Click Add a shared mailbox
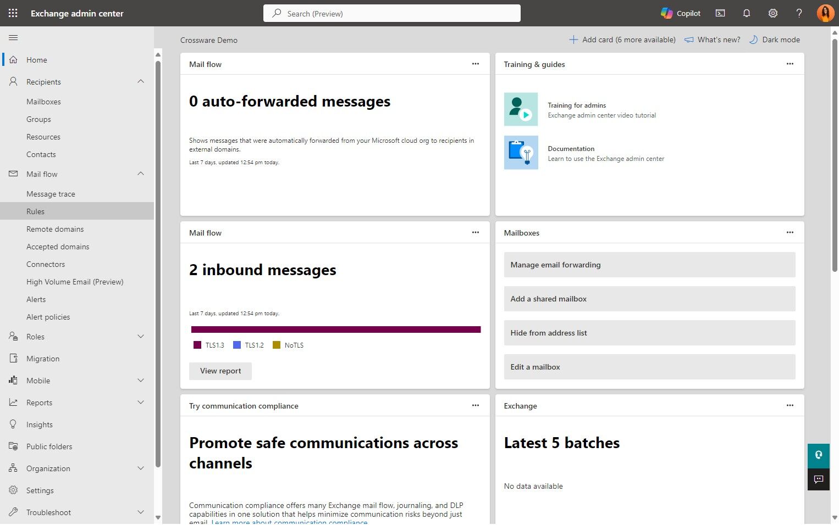The height and width of the screenshot is (525, 839). coord(649,299)
